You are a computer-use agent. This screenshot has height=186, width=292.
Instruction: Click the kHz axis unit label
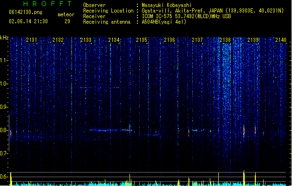point(4,38)
